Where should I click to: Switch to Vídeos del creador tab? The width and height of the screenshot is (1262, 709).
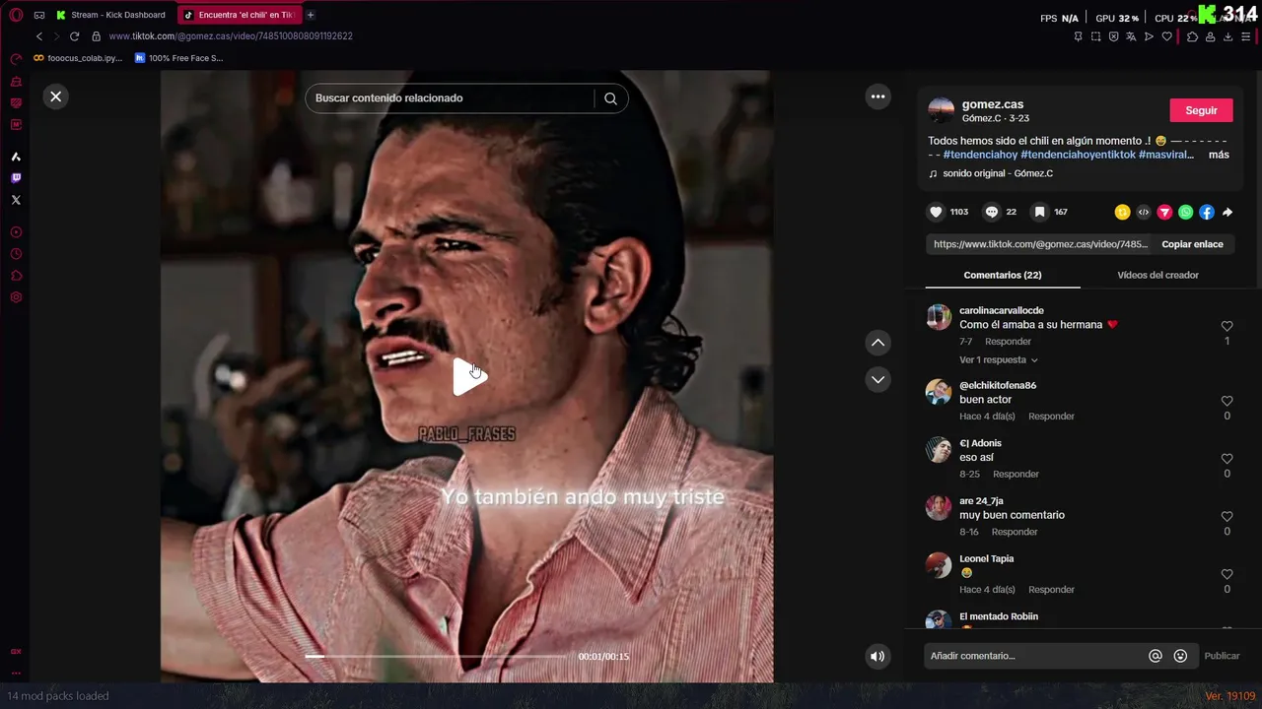pos(1157,275)
